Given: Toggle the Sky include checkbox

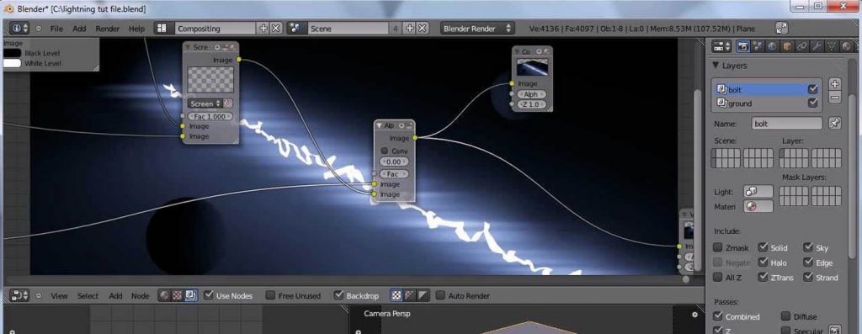Looking at the screenshot, I should pos(808,247).
